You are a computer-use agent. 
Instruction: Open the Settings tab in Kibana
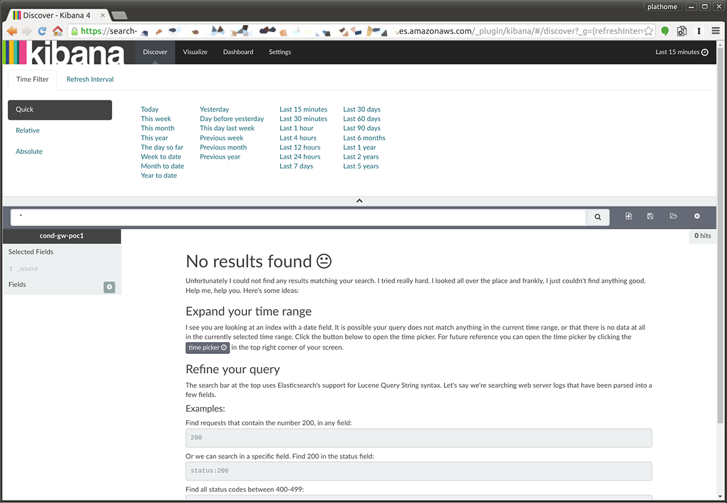pyautogui.click(x=280, y=52)
